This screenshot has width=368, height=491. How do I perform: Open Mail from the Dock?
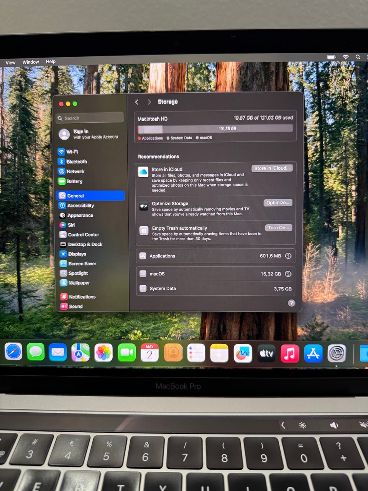pyautogui.click(x=58, y=352)
